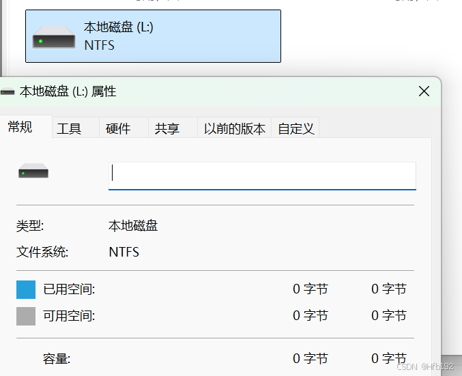
Task: Click the 本地磁盘 type value text
Action: click(x=133, y=226)
